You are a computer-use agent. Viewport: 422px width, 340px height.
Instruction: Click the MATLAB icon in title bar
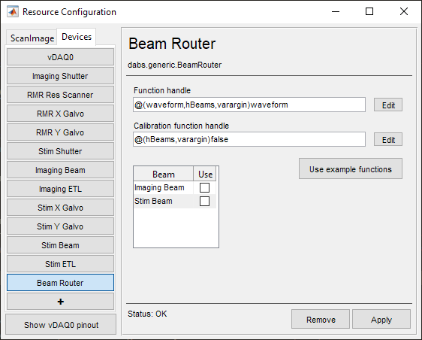tap(13, 11)
